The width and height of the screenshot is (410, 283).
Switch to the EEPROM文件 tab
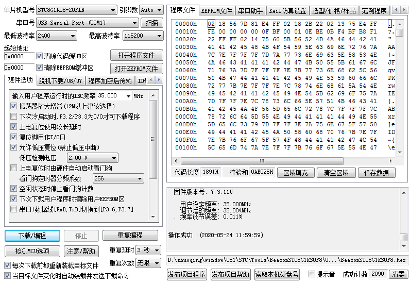(217, 11)
